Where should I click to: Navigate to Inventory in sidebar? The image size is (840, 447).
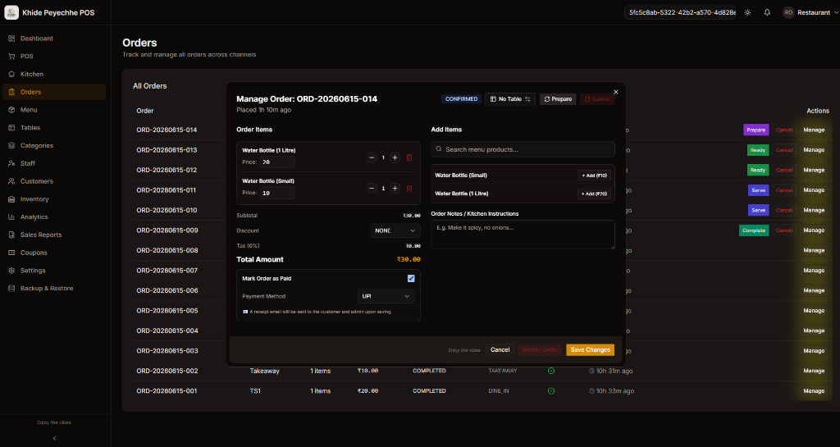(53, 199)
